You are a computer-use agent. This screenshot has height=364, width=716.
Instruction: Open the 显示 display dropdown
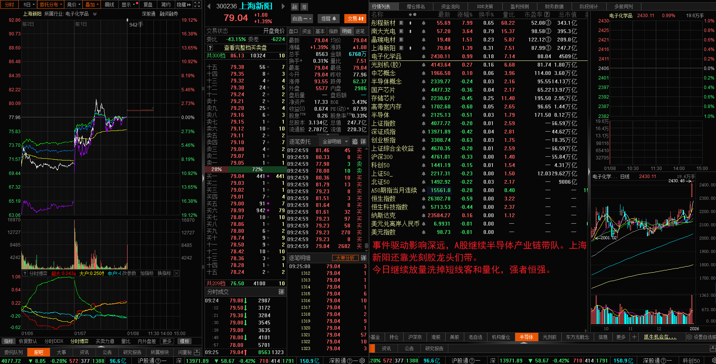pyautogui.click(x=128, y=5)
